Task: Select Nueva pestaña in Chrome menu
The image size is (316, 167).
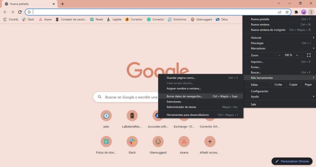Action: (x=279, y=19)
